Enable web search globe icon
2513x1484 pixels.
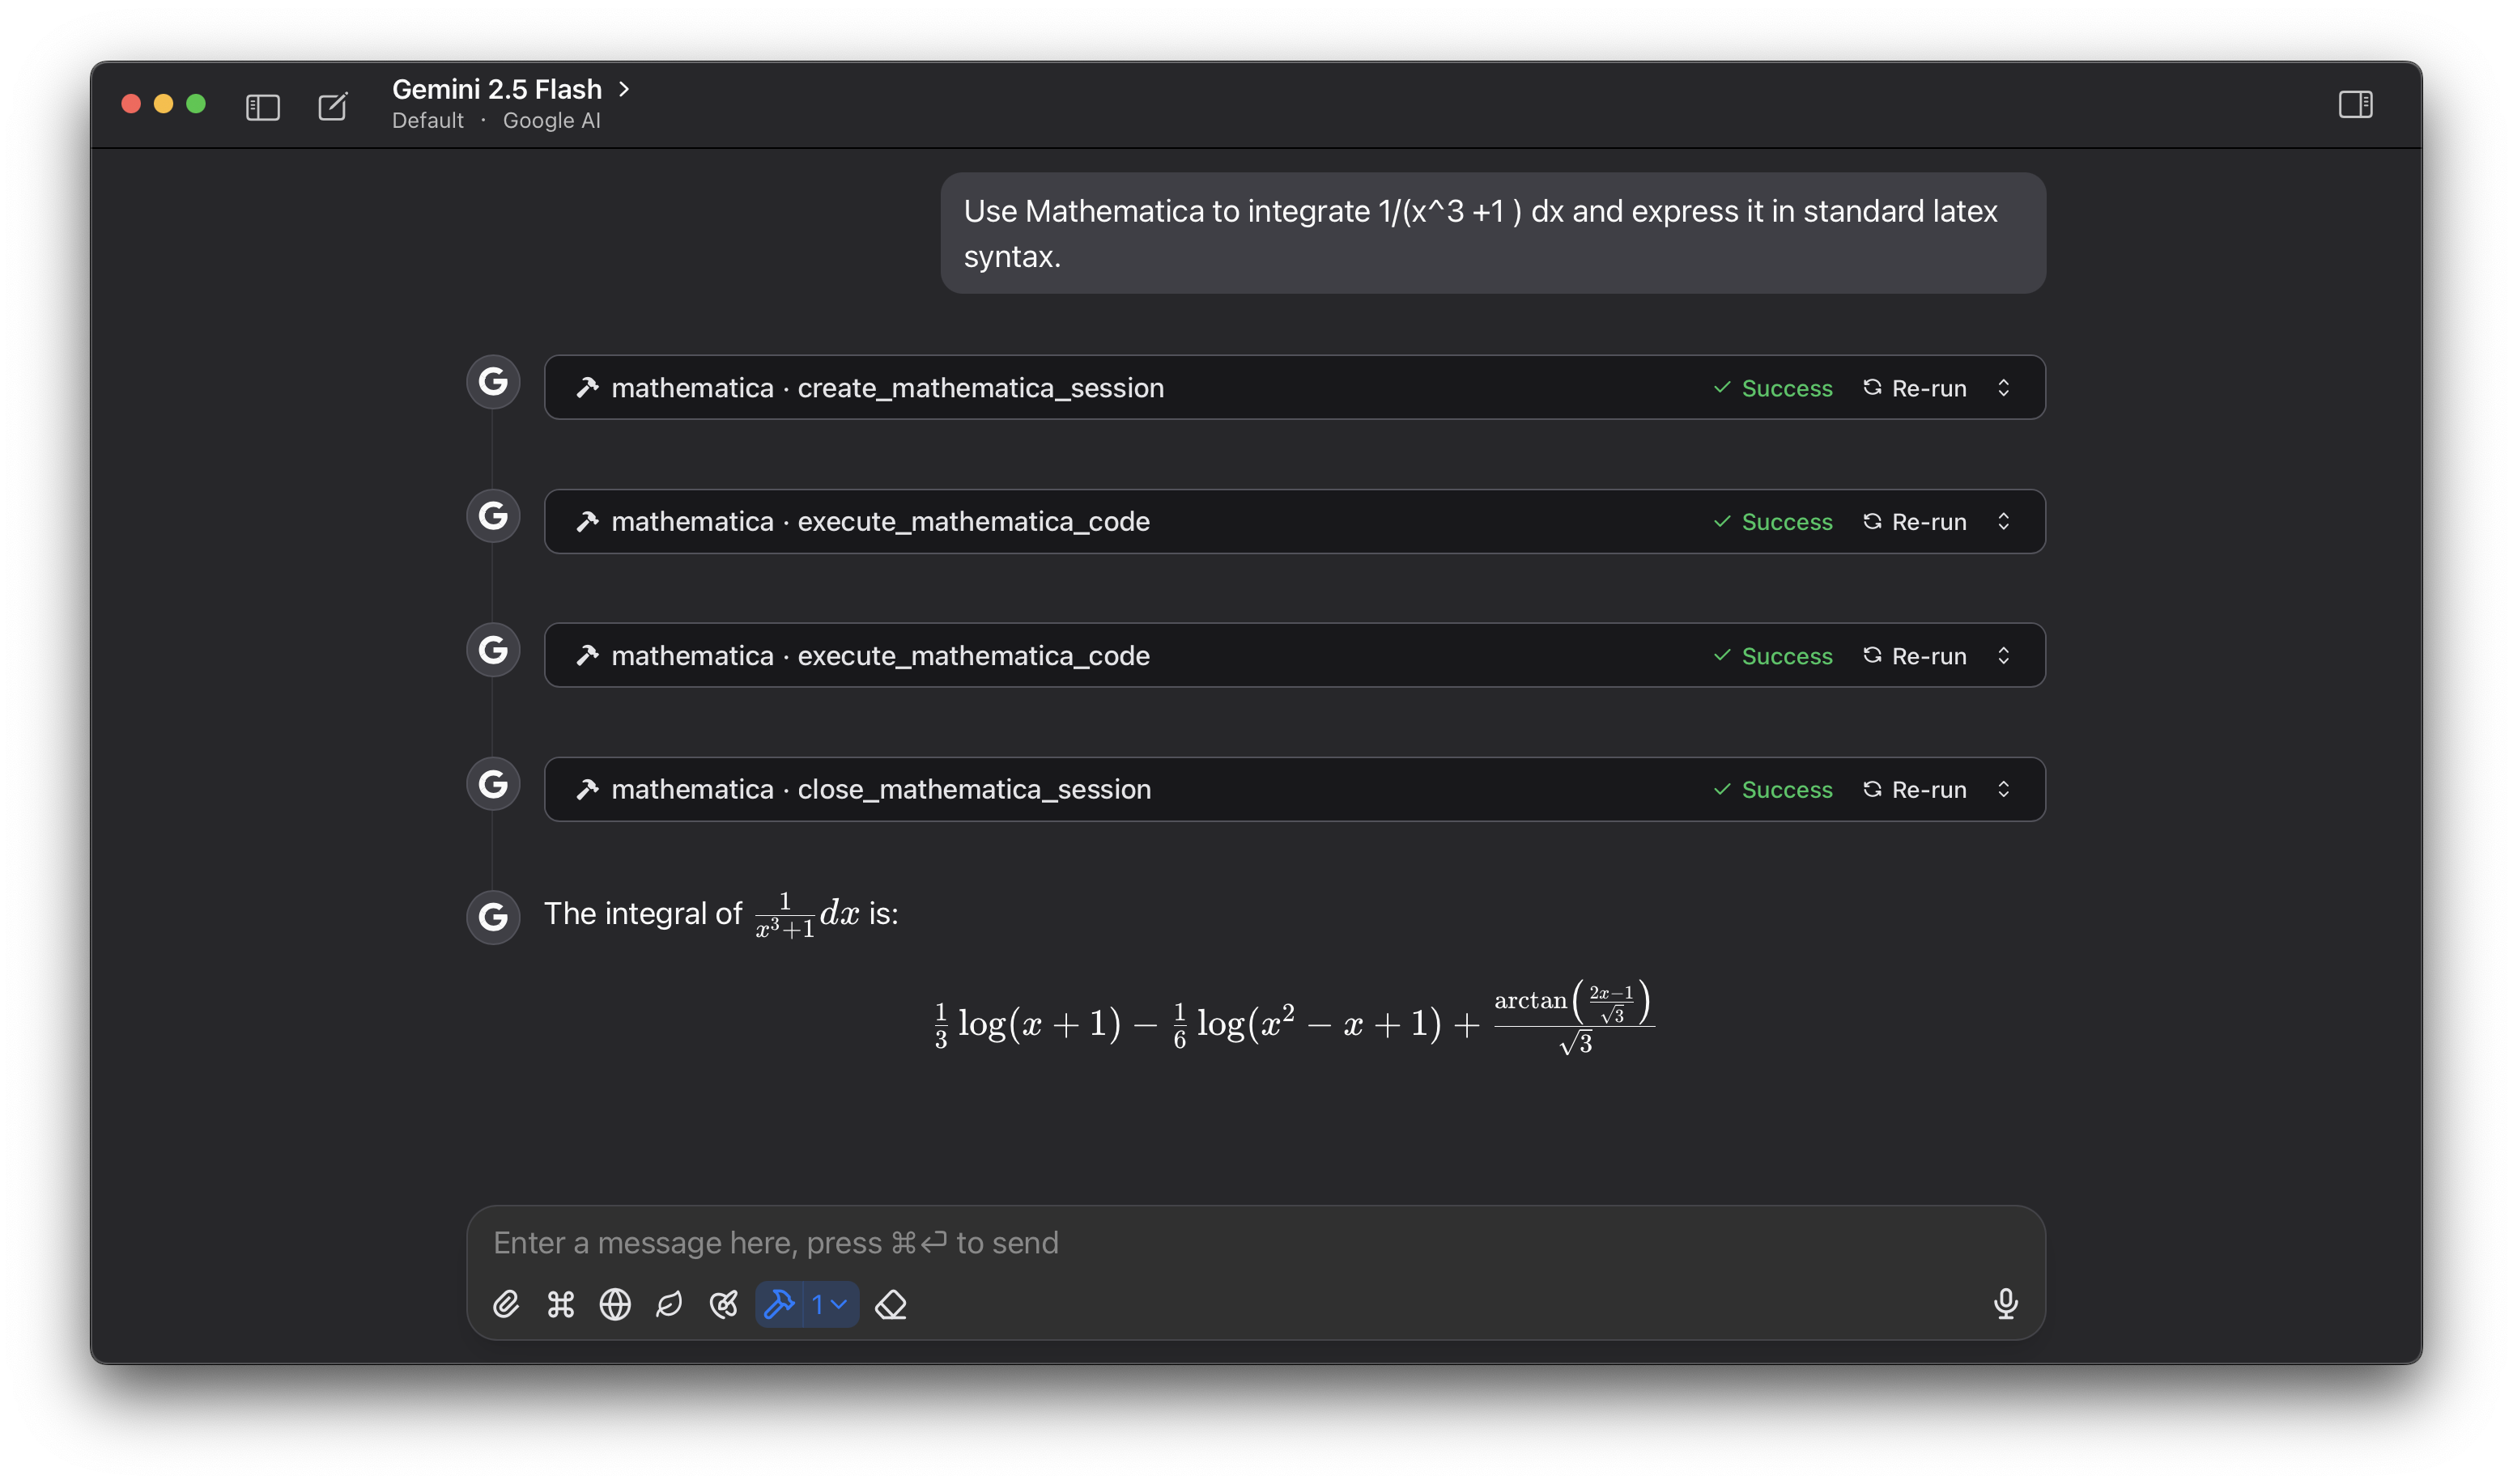tap(614, 1304)
